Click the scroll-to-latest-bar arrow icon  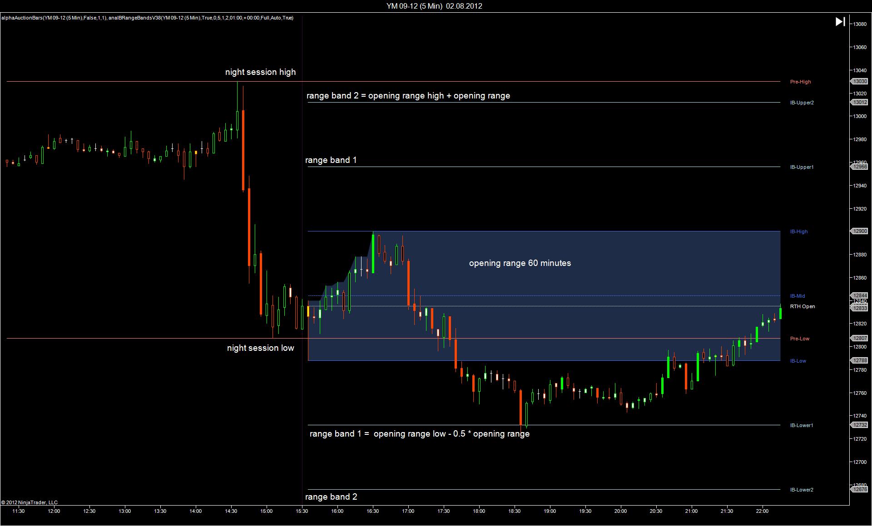point(840,22)
